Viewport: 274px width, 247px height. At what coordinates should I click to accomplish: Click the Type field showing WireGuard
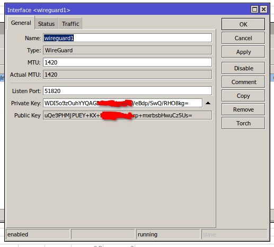127,50
